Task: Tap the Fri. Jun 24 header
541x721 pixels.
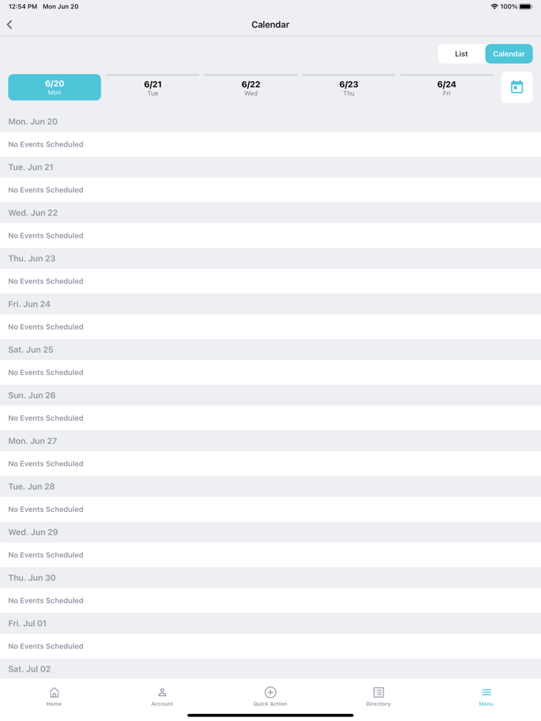Action: tap(270, 304)
